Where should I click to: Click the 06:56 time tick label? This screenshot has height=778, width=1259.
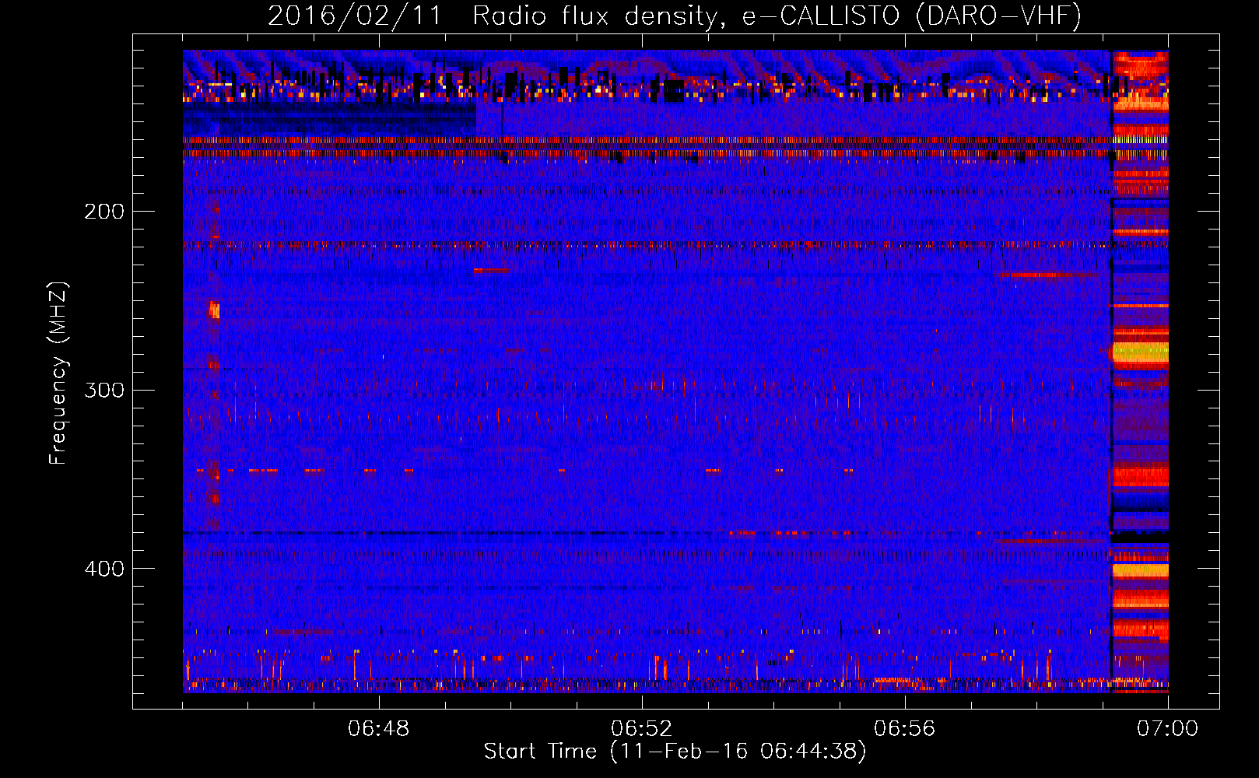905,729
